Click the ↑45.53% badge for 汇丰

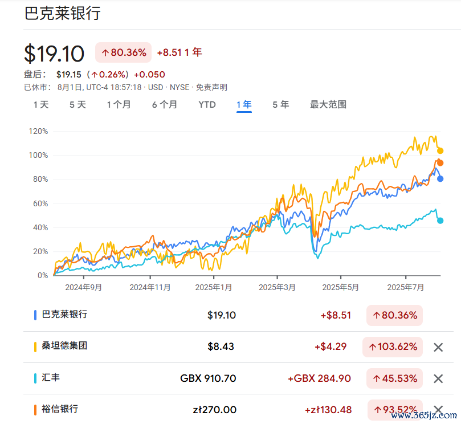[x=394, y=378]
